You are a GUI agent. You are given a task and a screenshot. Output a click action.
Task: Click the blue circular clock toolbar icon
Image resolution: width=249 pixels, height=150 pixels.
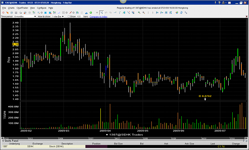(12, 12)
